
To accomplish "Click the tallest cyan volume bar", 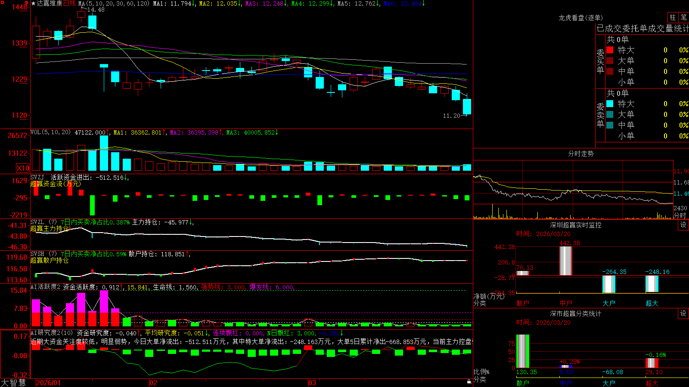I will (x=104, y=153).
